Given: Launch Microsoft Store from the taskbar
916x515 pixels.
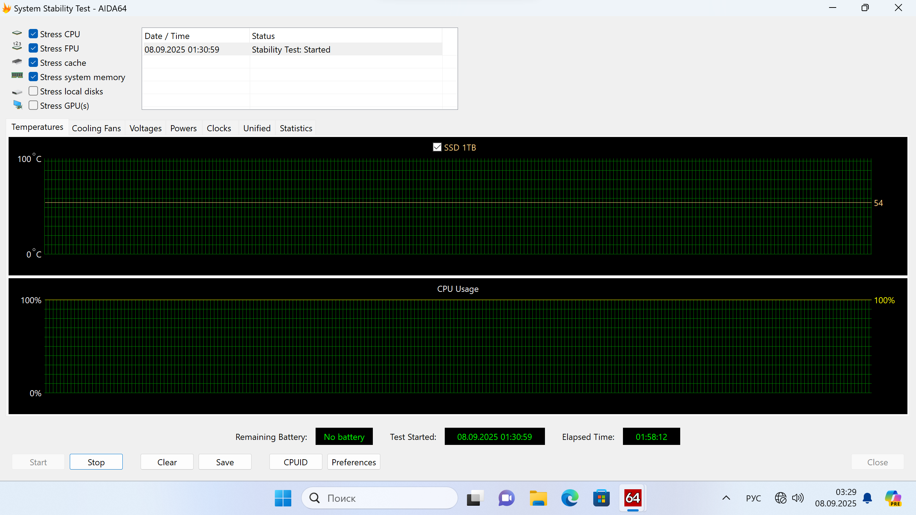Looking at the screenshot, I should pos(601,498).
